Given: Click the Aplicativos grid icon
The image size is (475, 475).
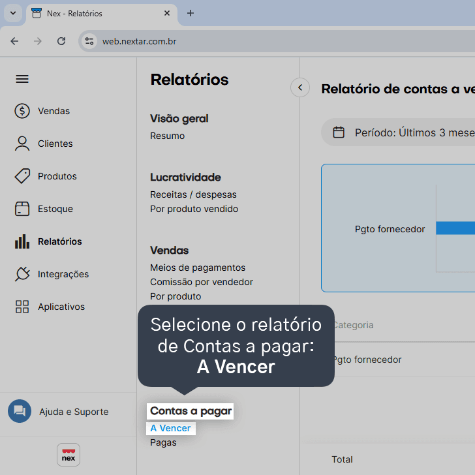Looking at the screenshot, I should pyautogui.click(x=22, y=307).
